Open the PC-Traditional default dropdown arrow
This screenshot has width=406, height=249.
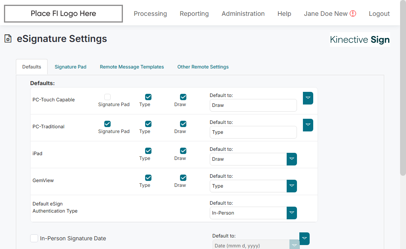click(x=308, y=125)
